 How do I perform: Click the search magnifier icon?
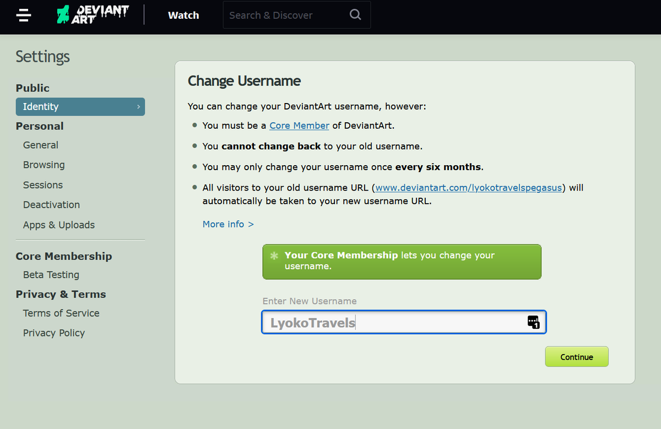pos(355,15)
